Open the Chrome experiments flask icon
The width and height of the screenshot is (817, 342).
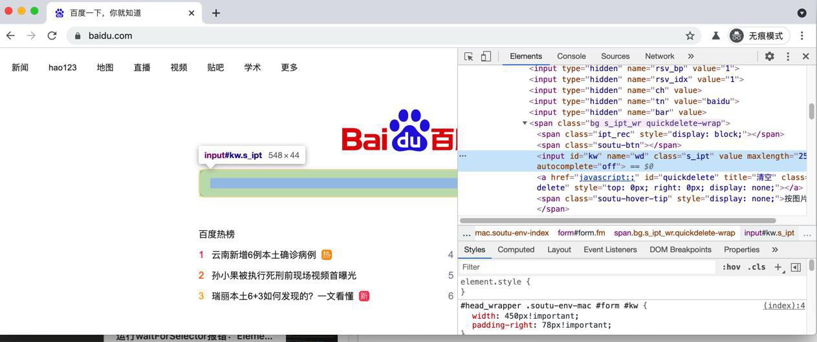click(716, 35)
